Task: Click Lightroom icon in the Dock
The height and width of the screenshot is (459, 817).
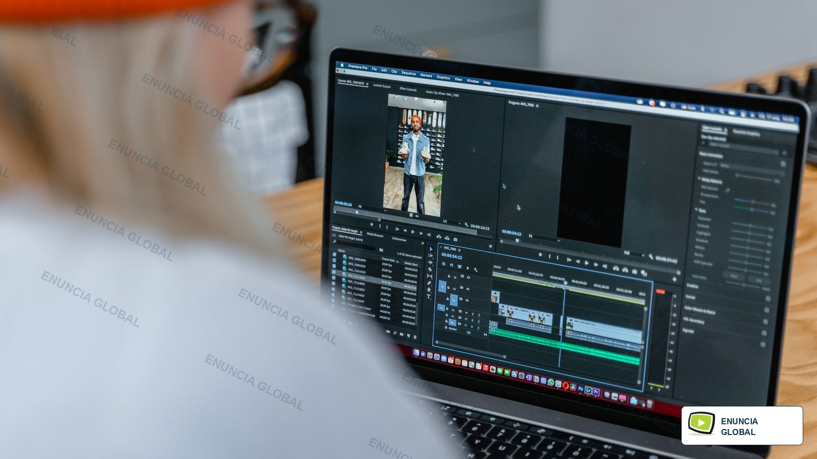Action: (588, 390)
